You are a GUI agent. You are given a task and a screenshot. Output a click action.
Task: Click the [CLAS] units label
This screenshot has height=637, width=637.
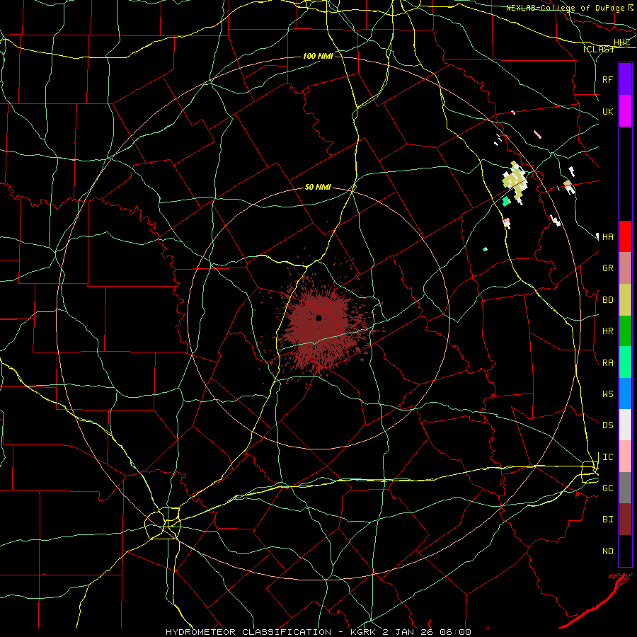(598, 49)
